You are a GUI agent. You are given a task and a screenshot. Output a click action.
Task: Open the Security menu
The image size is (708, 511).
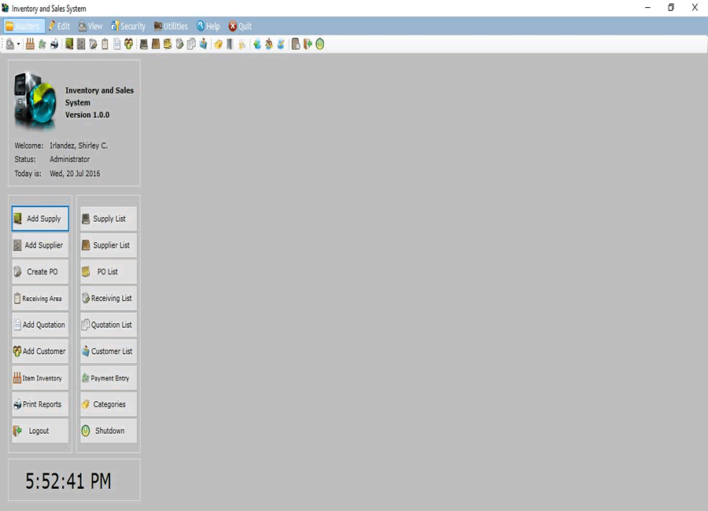tap(128, 26)
